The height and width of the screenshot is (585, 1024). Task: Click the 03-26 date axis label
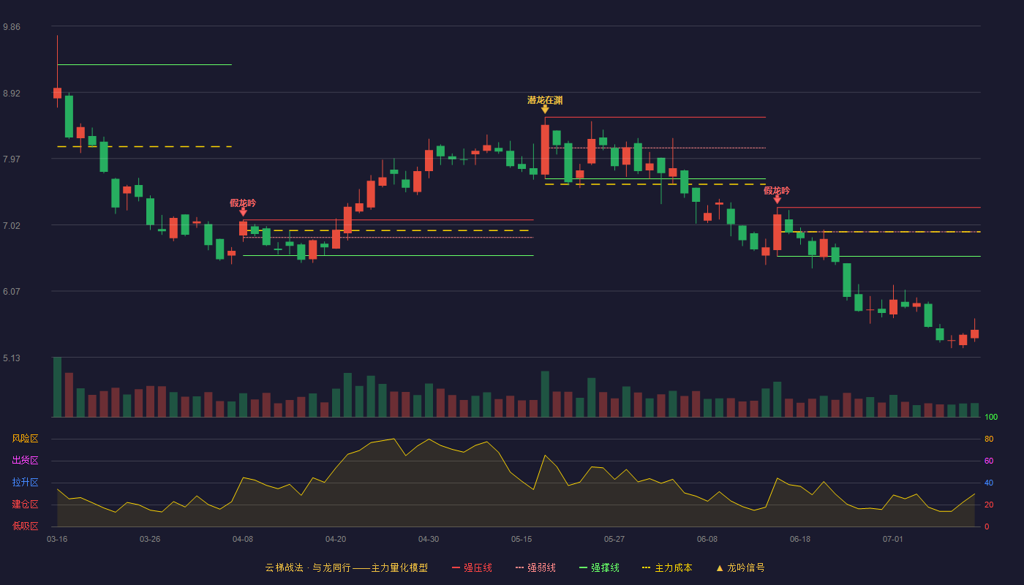coord(150,539)
